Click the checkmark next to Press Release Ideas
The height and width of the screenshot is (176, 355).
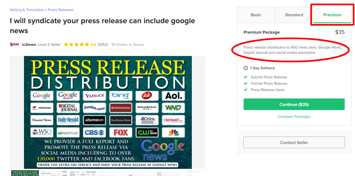246,90
